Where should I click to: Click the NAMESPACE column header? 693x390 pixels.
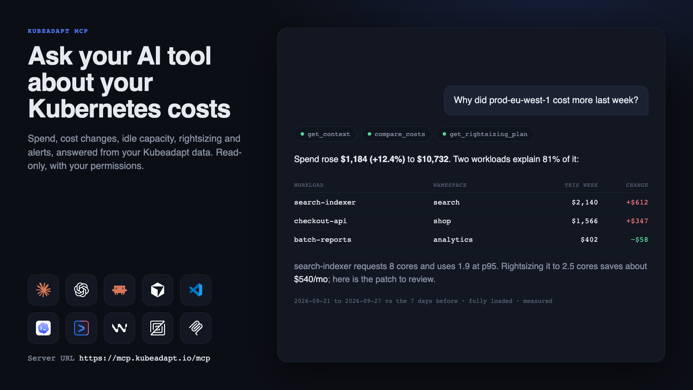click(x=450, y=185)
